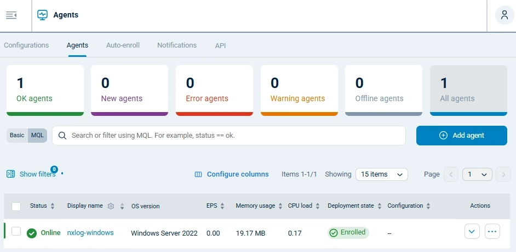Go to previous page arrow
Image resolution: width=516 pixels, height=252 pixels.
[451, 174]
